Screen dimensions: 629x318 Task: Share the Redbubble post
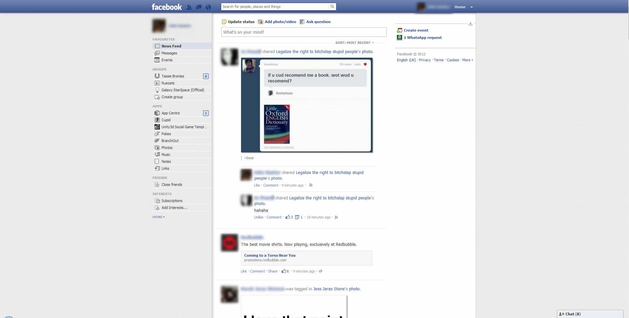273,271
